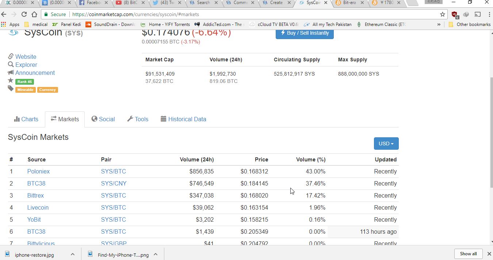
Task: Switch to the Facebook browser tab
Action: (93, 3)
